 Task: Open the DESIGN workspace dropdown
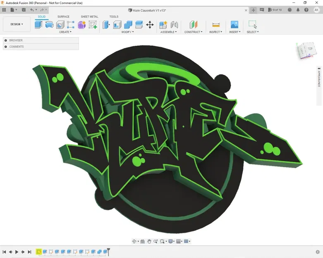[17, 24]
